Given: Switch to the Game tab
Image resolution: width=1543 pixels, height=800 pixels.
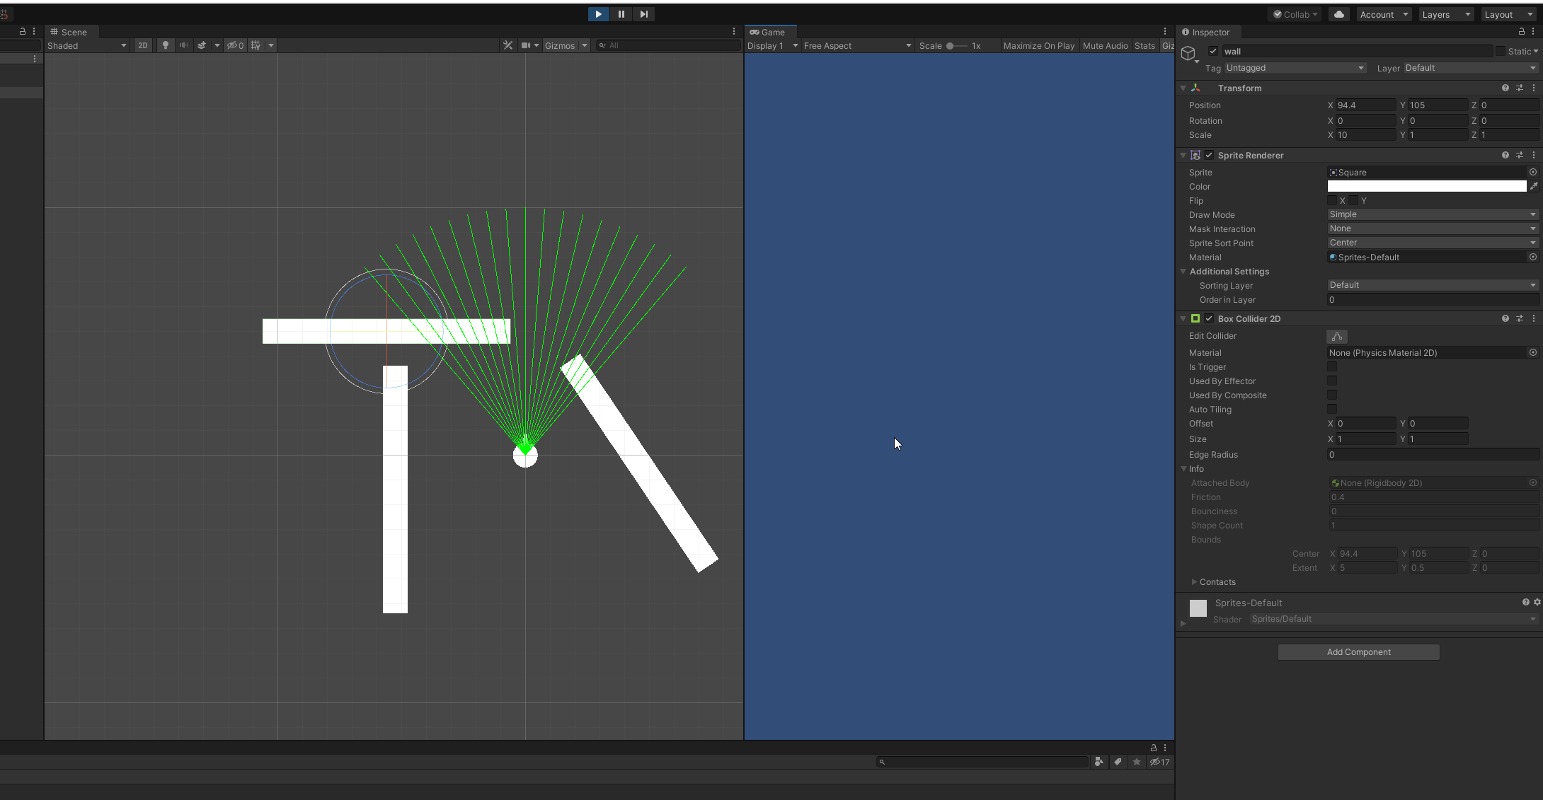Looking at the screenshot, I should point(770,32).
